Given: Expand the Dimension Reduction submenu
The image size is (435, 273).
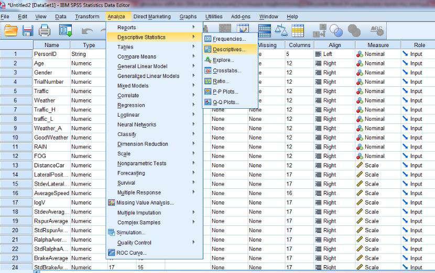Looking at the screenshot, I should [x=154, y=144].
